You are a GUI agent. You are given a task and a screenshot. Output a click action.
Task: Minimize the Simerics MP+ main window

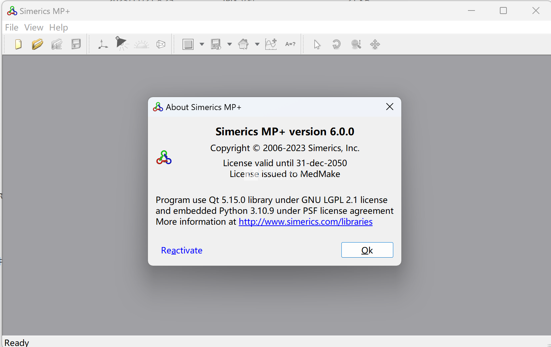click(x=471, y=11)
